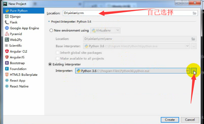Click the Django dj icon

(7, 16)
